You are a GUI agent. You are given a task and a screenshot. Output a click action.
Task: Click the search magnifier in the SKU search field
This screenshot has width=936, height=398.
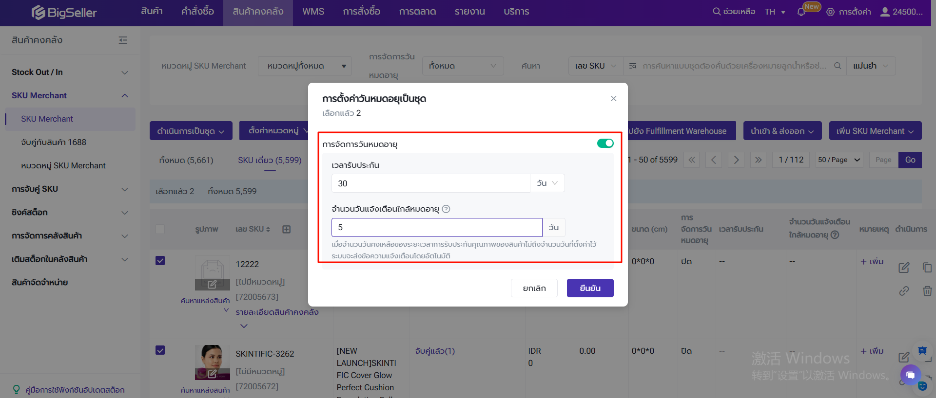[x=838, y=66]
